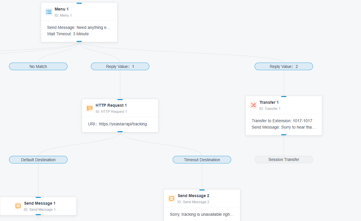Click 'ID: Send Message 1' text
Screen dimensions: 361x221
[x=40, y=210]
